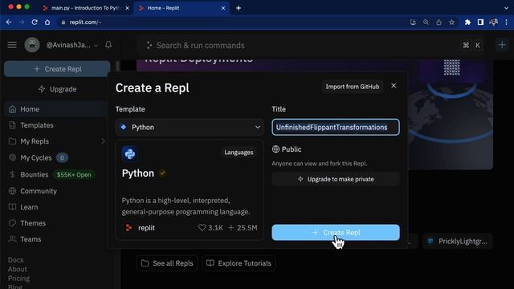Click Chrome profile avatar
This screenshot has width=514, height=289.
pos(493,22)
